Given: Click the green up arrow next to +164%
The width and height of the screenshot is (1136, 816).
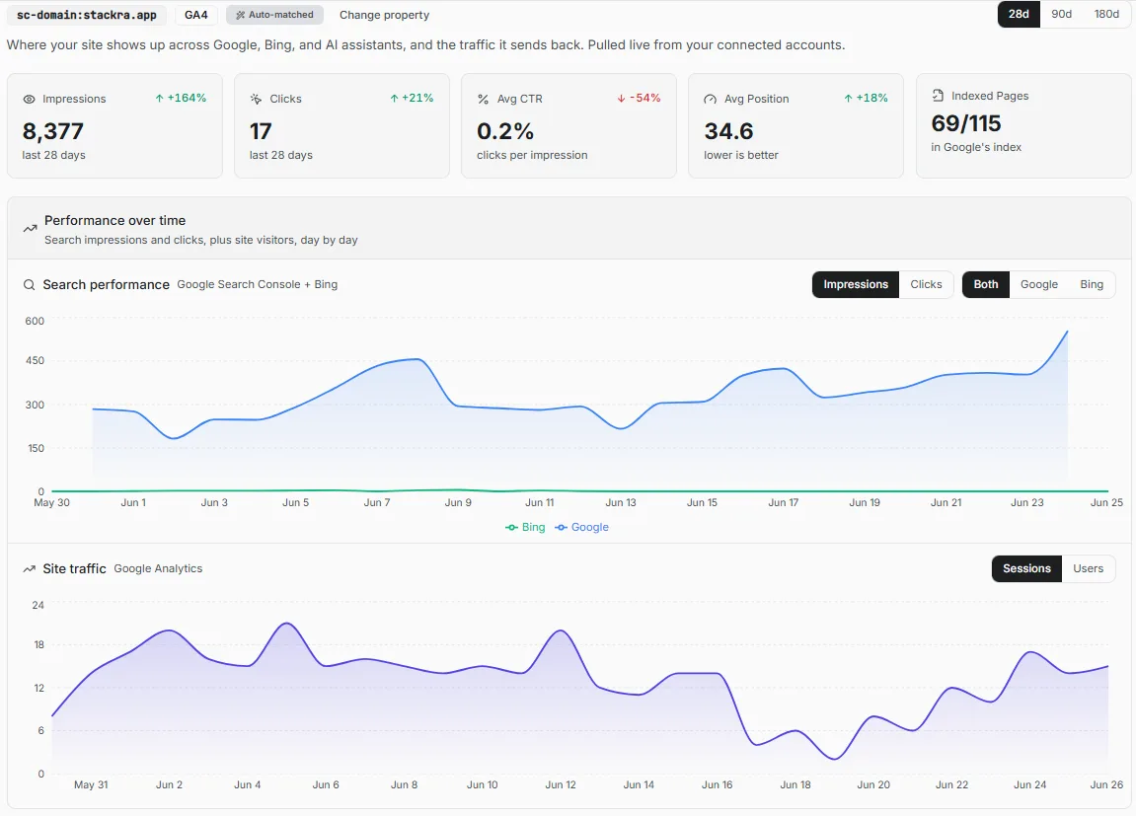Looking at the screenshot, I should 159,98.
